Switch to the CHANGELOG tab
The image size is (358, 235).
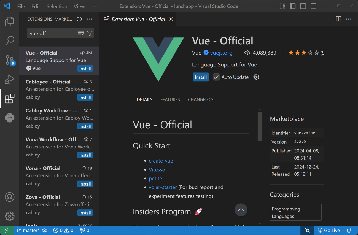click(x=201, y=99)
